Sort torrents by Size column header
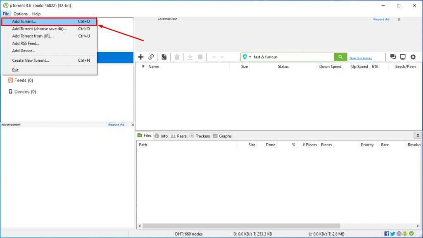The width and height of the screenshot is (423, 238). pos(240,66)
